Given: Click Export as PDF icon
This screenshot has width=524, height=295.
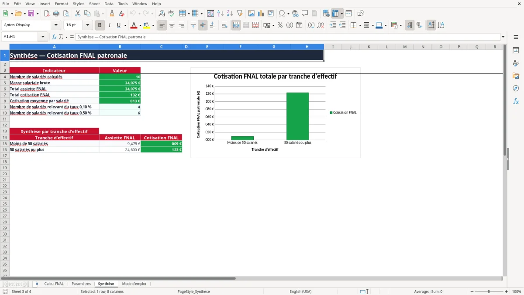Looking at the screenshot, I should pos(47,14).
